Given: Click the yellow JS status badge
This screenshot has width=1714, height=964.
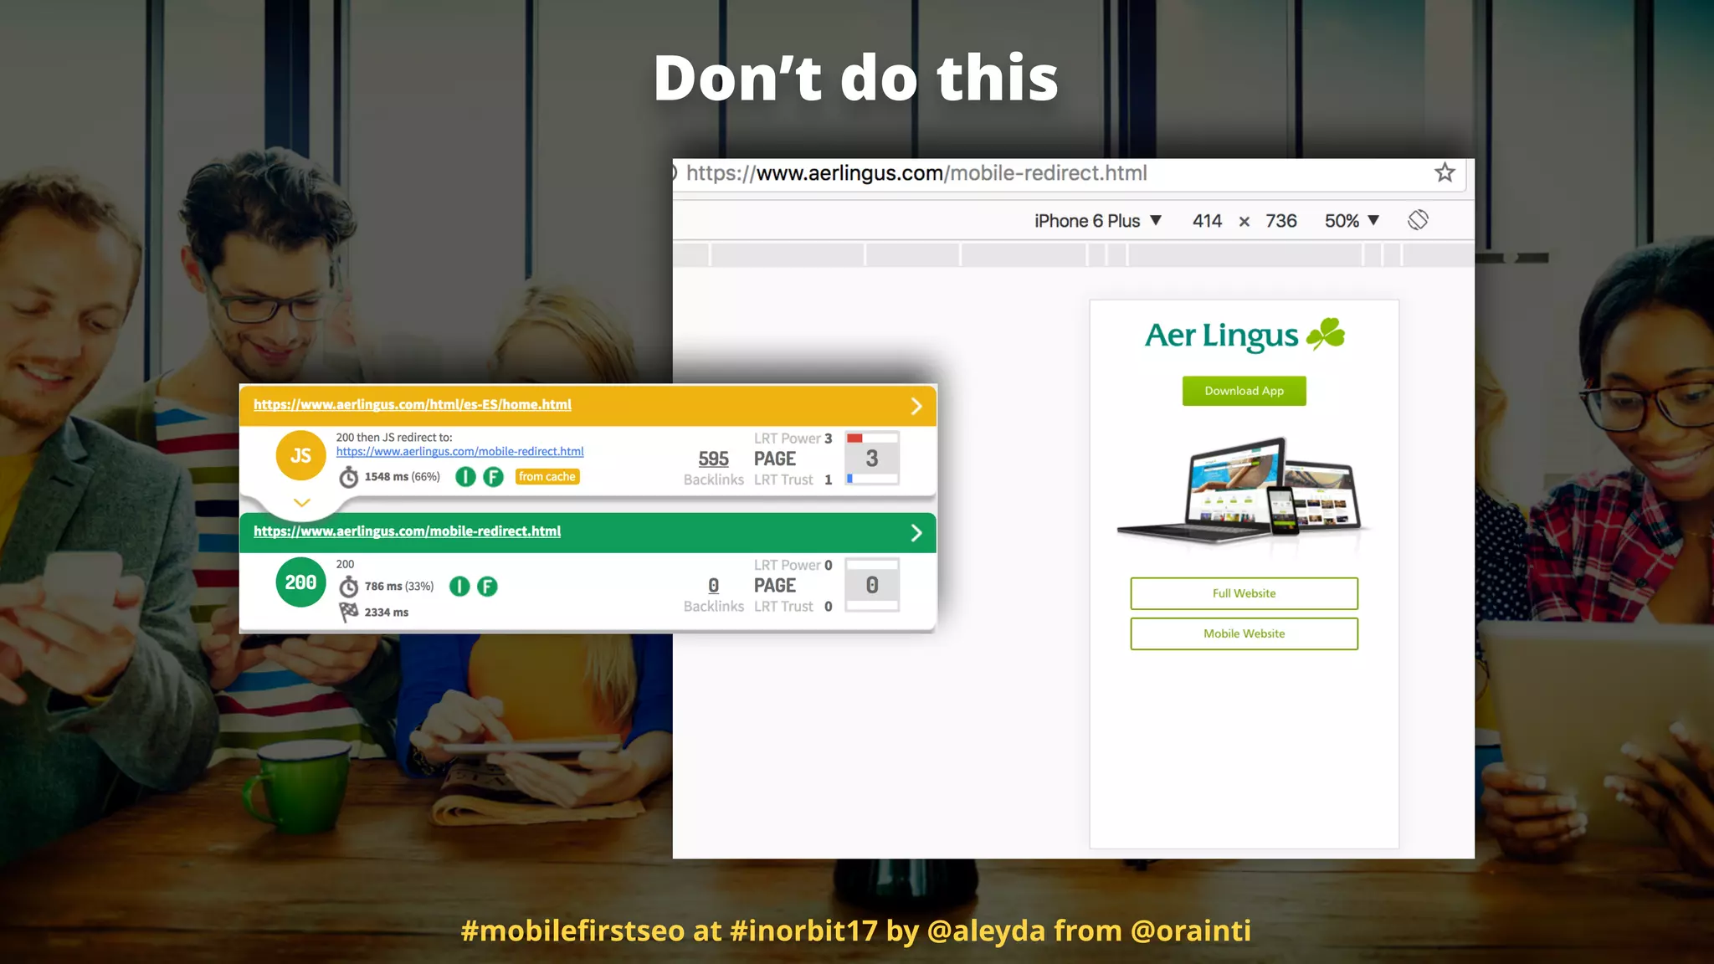Looking at the screenshot, I should click(300, 455).
